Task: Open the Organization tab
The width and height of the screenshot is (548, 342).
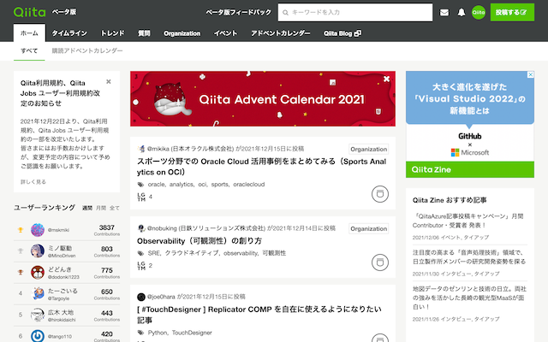Action: (182, 33)
